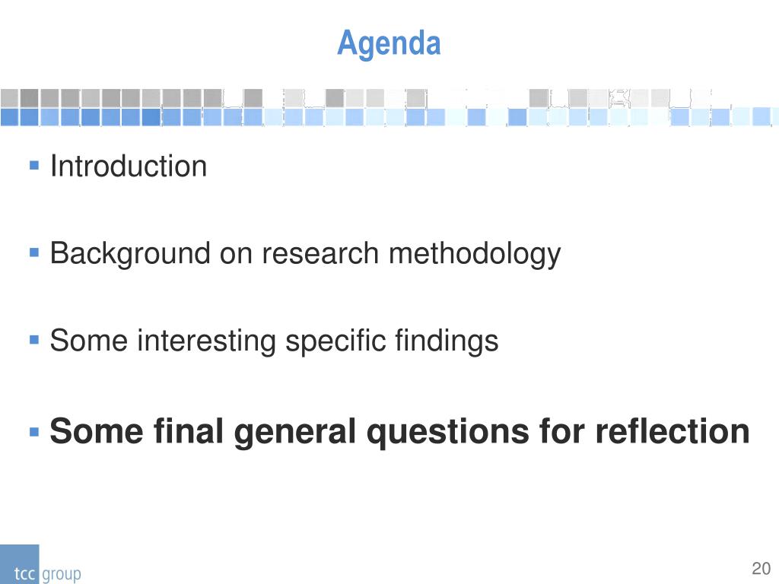Click the gray group text in logo
The width and height of the screenshot is (779, 584).
(61, 575)
